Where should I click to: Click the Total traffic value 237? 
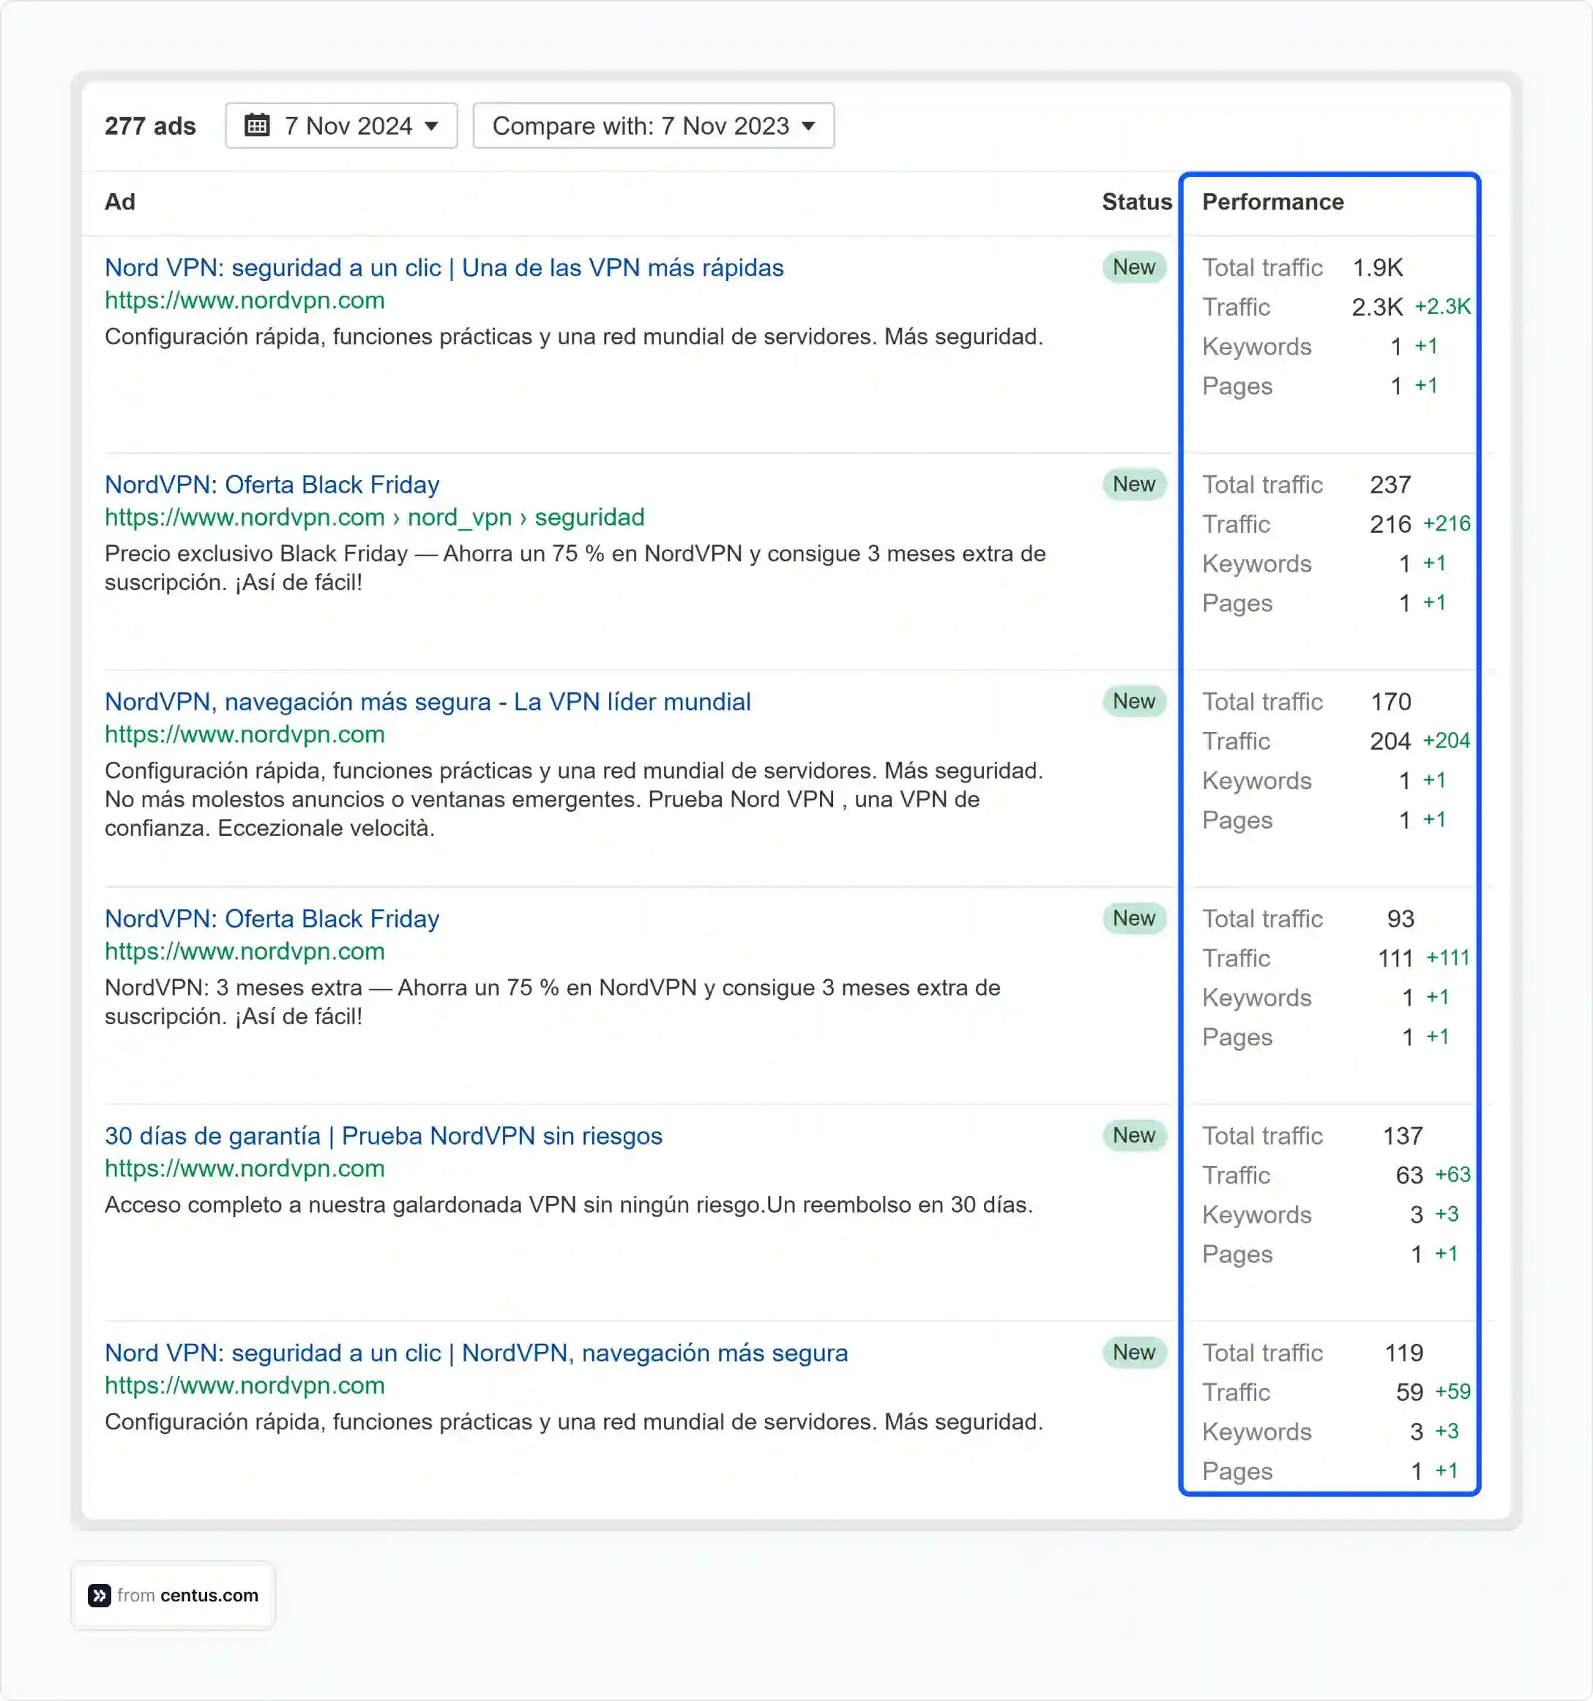point(1390,485)
